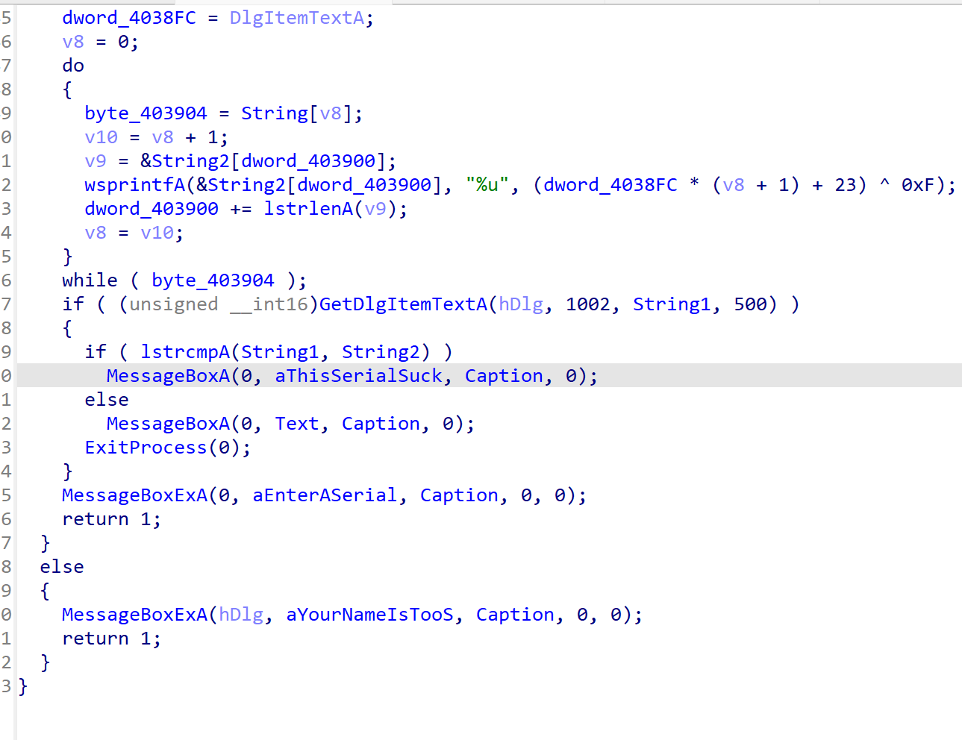Click hDlg in the last MessageBoxExA call

(241, 615)
